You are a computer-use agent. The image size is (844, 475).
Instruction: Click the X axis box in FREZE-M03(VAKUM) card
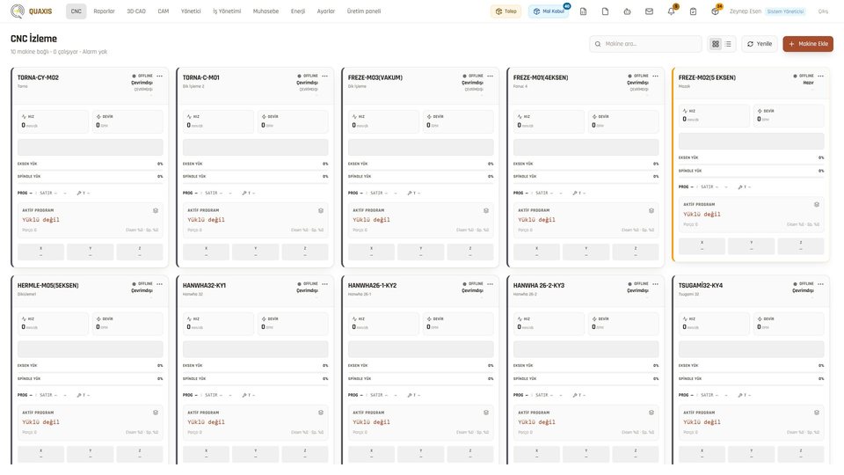[x=371, y=252]
